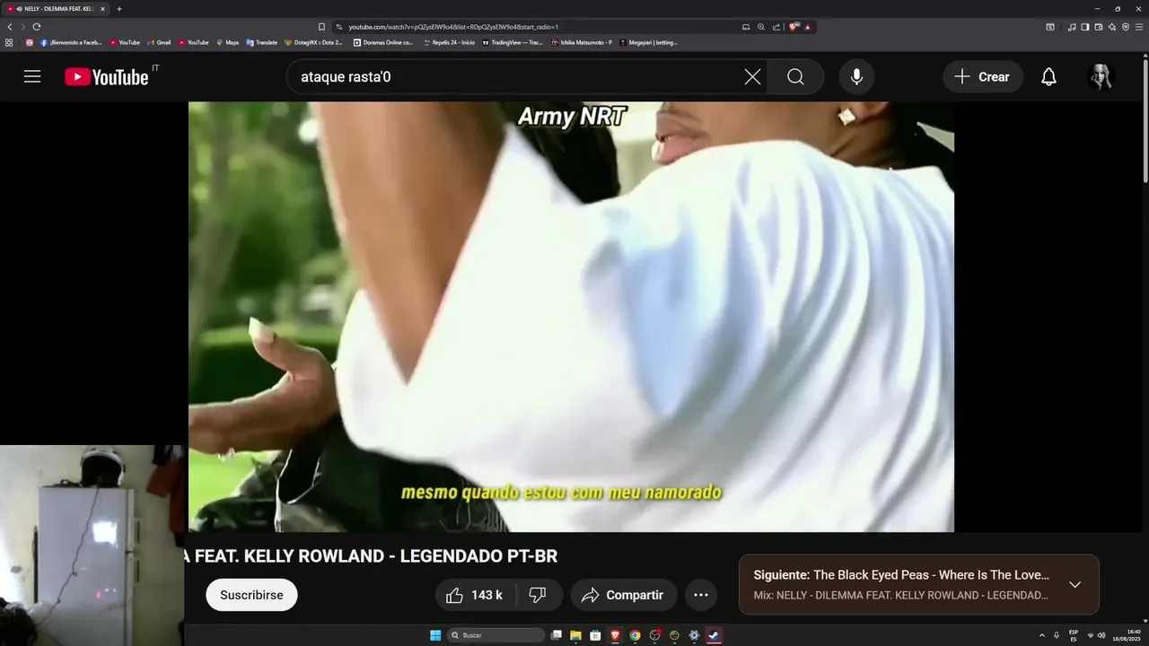Click the taskbar Buscar search box

(496, 635)
